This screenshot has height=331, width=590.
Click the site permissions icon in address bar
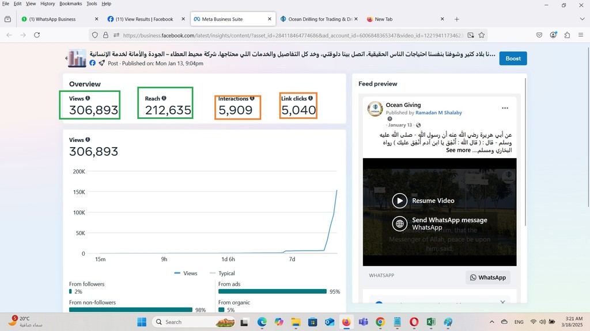pos(116,35)
